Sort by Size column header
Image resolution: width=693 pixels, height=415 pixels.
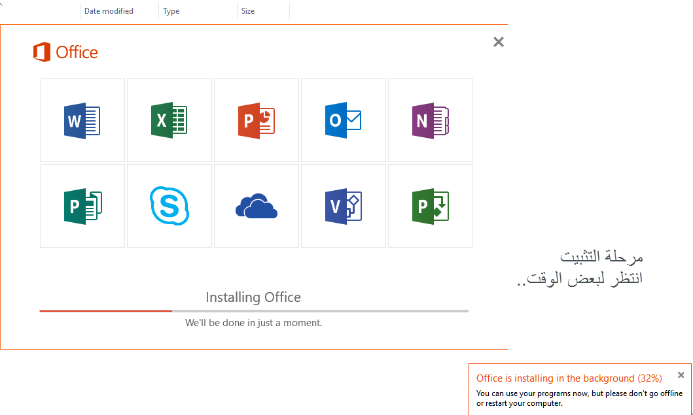coord(248,11)
